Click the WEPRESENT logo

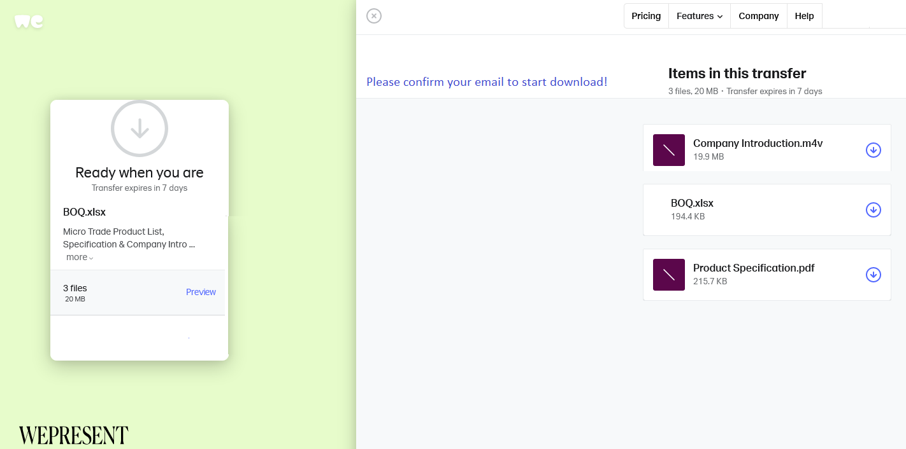click(x=74, y=435)
